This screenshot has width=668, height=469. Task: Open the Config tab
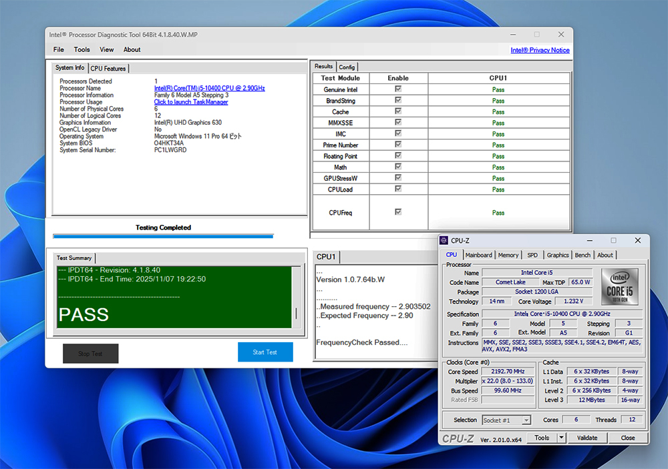pyautogui.click(x=347, y=67)
